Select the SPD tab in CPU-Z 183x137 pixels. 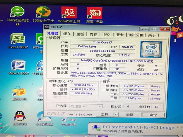pyautogui.click(x=106, y=34)
